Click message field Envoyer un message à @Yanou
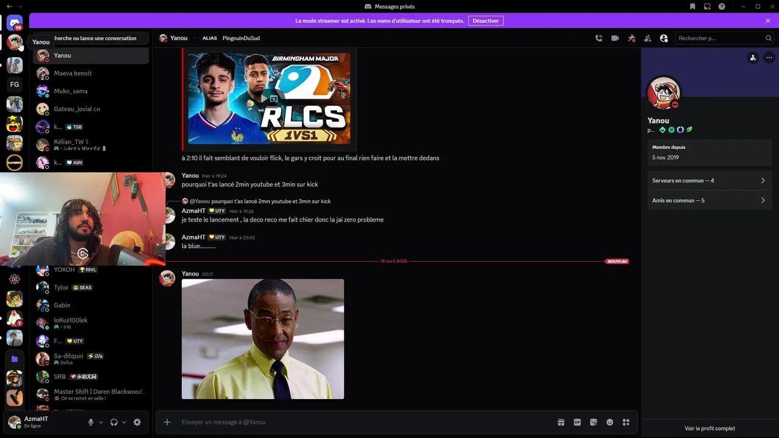The height and width of the screenshot is (438, 779). pos(365,422)
